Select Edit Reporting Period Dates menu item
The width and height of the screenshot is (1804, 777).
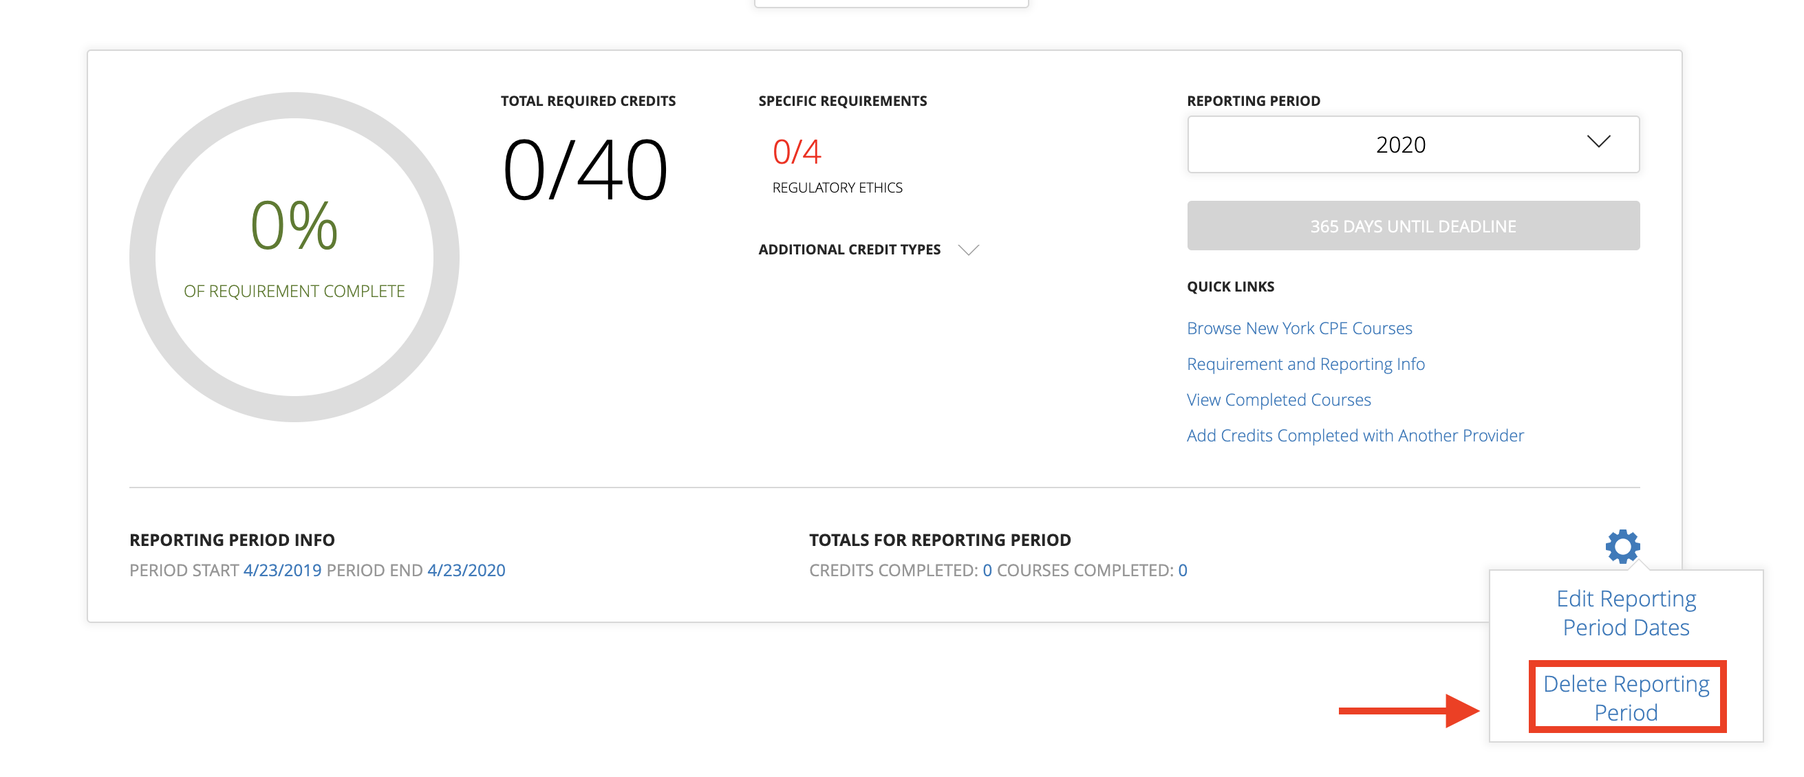pyautogui.click(x=1625, y=613)
